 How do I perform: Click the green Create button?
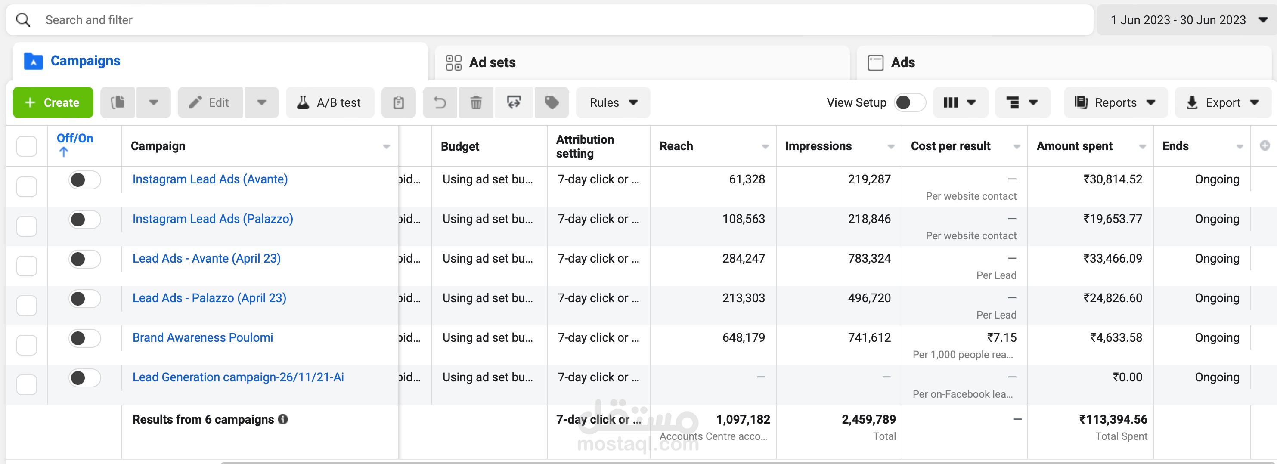coord(53,102)
